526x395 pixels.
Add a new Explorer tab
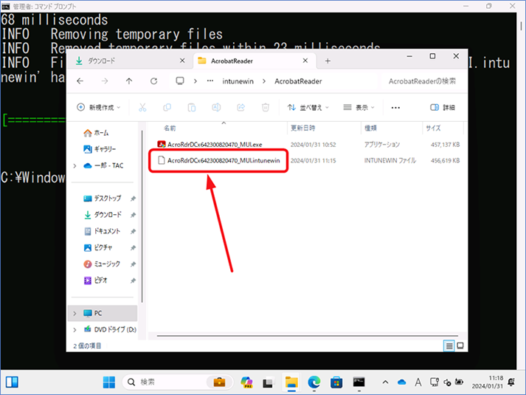328,61
